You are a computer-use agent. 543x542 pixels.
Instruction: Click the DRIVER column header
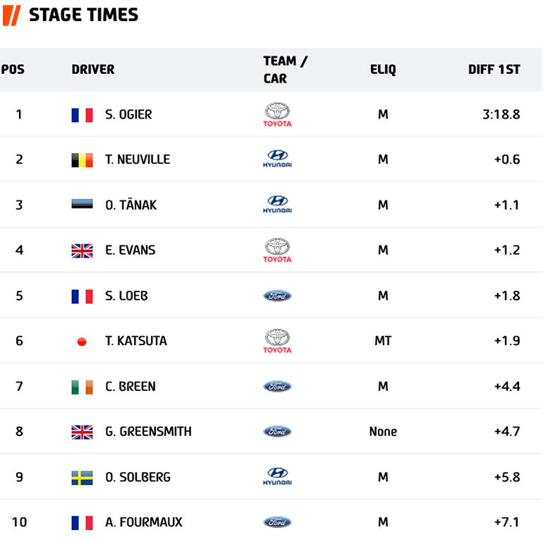(x=92, y=69)
